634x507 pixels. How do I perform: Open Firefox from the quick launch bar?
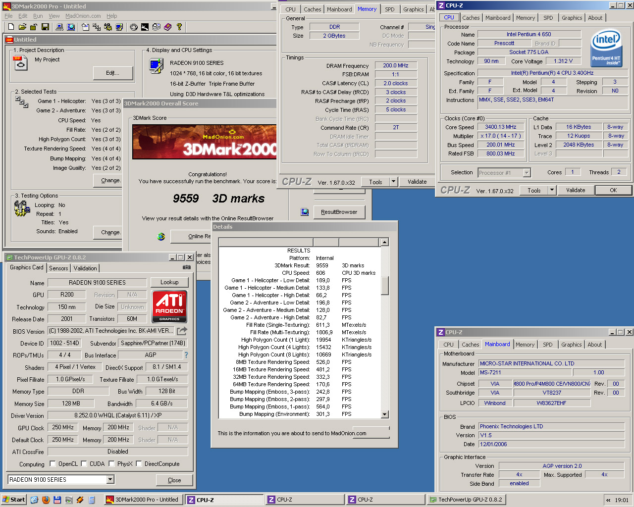coord(46,500)
